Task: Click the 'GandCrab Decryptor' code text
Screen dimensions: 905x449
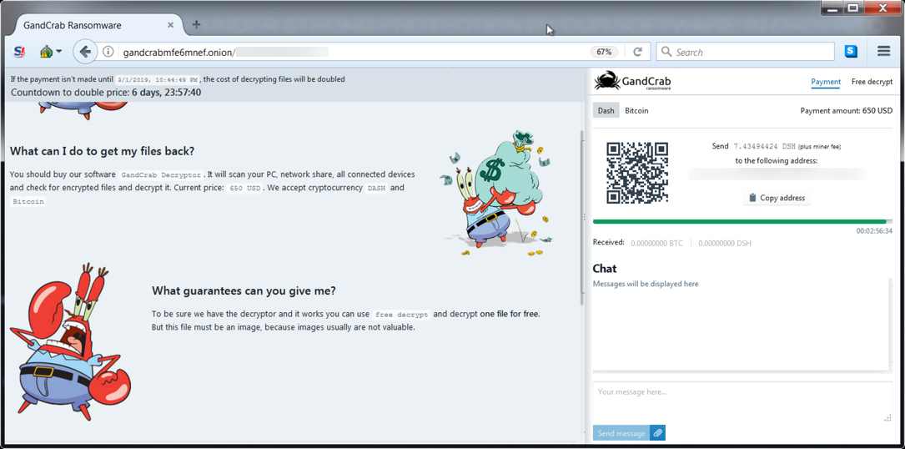Action: pos(162,174)
